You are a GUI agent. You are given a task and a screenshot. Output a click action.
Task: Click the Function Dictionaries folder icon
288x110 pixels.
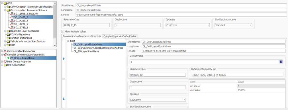(x=8, y=38)
